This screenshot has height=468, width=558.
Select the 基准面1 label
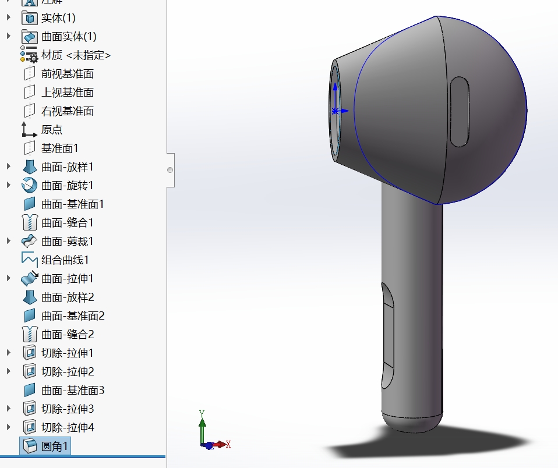click(x=59, y=148)
